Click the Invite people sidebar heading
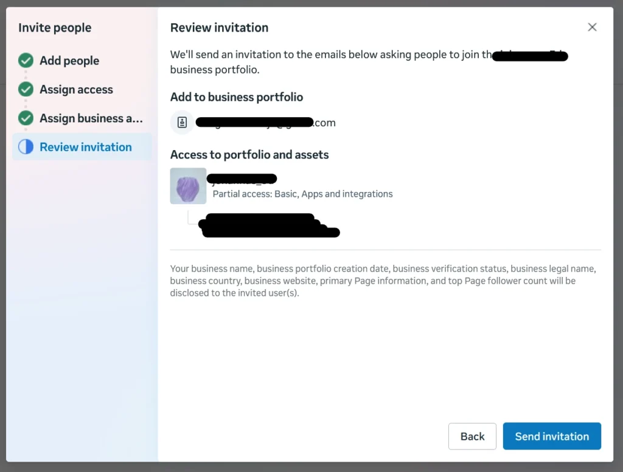Viewport: 623px width, 472px height. tap(55, 28)
